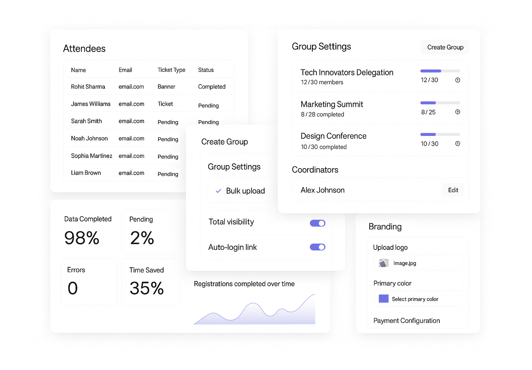Screen dimensions: 532x370
Task: Open the Marketing Summit group
Action: [x=332, y=104]
